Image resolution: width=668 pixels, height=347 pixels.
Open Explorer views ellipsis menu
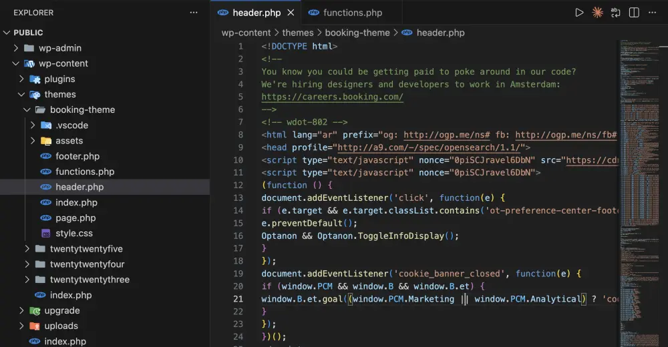(194, 13)
